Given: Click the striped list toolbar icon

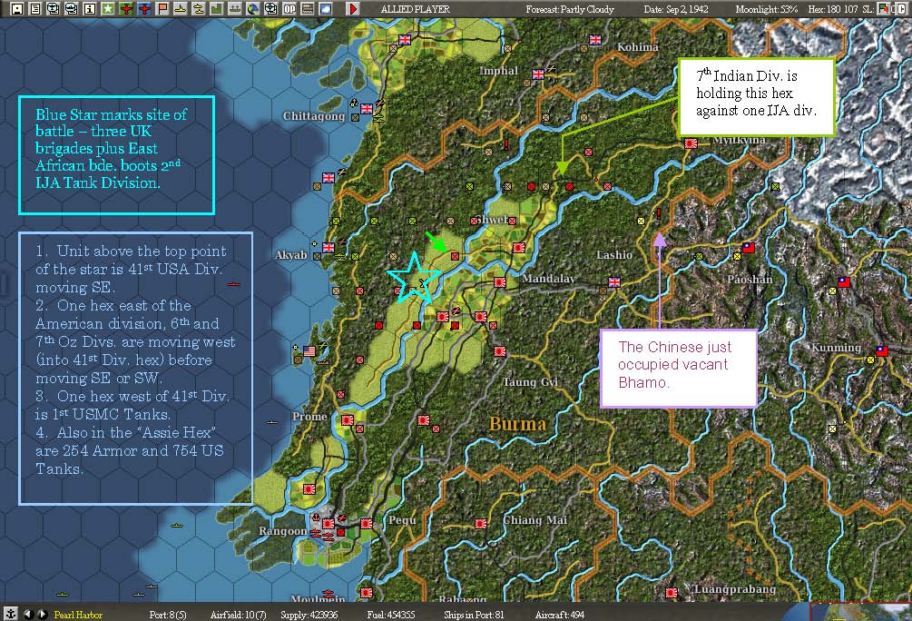Looking at the screenshot, I should pyautogui.click(x=307, y=9).
